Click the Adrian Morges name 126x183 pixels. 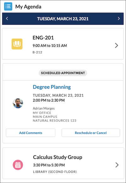coord(44,108)
